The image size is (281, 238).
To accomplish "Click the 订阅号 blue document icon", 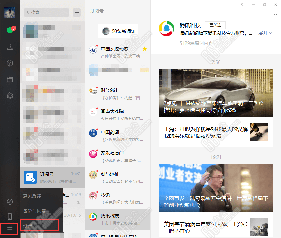I will 30,177.
